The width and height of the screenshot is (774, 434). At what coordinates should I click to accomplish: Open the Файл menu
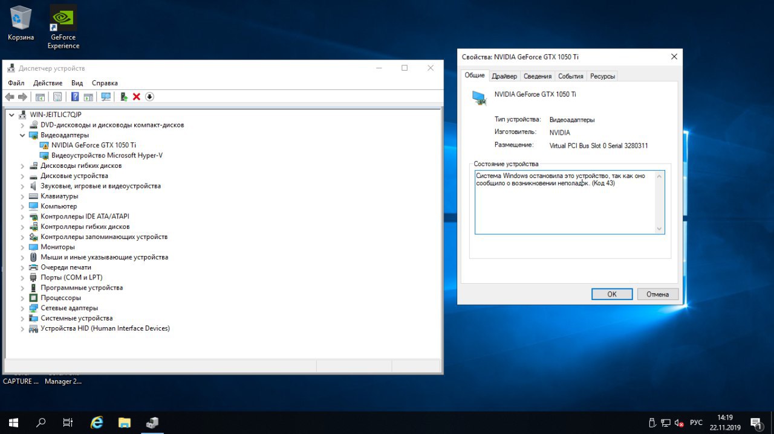click(x=16, y=83)
